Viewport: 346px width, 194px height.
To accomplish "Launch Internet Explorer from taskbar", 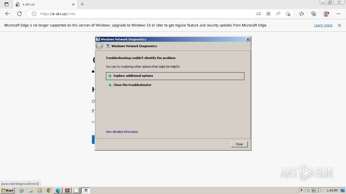I will point(22,190).
